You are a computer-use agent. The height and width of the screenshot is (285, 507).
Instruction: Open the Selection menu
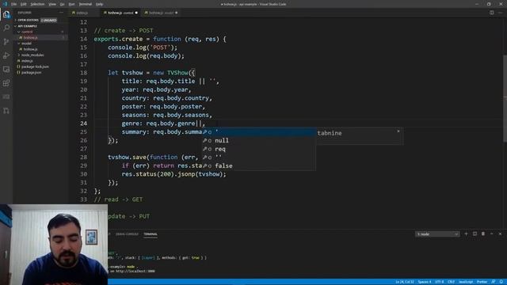[37, 4]
